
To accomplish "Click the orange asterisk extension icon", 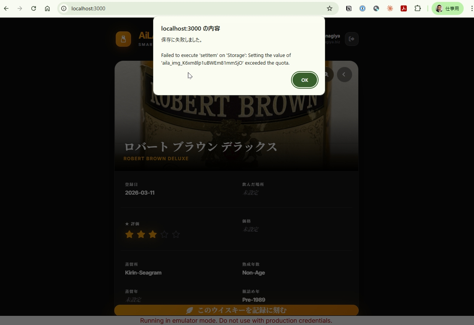I will point(390,8).
